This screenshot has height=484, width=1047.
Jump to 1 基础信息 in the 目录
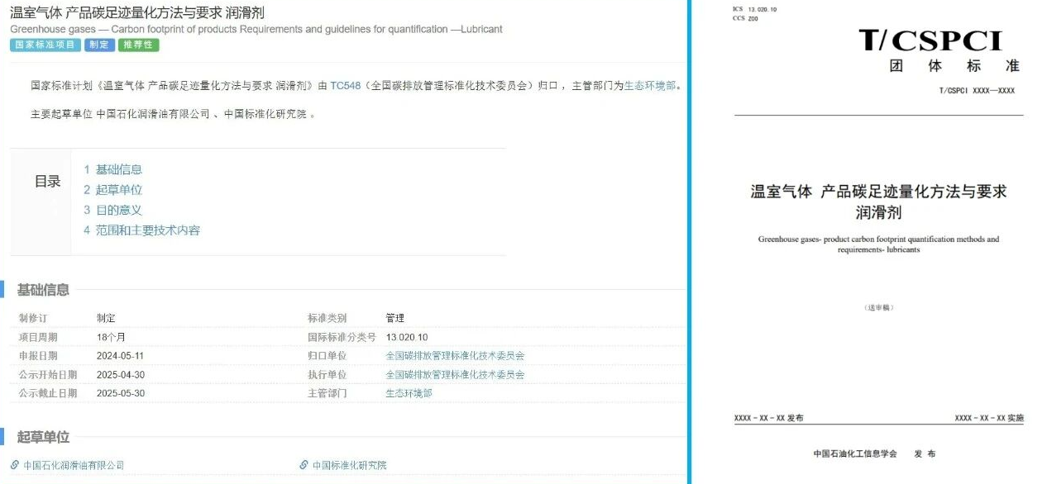[112, 169]
